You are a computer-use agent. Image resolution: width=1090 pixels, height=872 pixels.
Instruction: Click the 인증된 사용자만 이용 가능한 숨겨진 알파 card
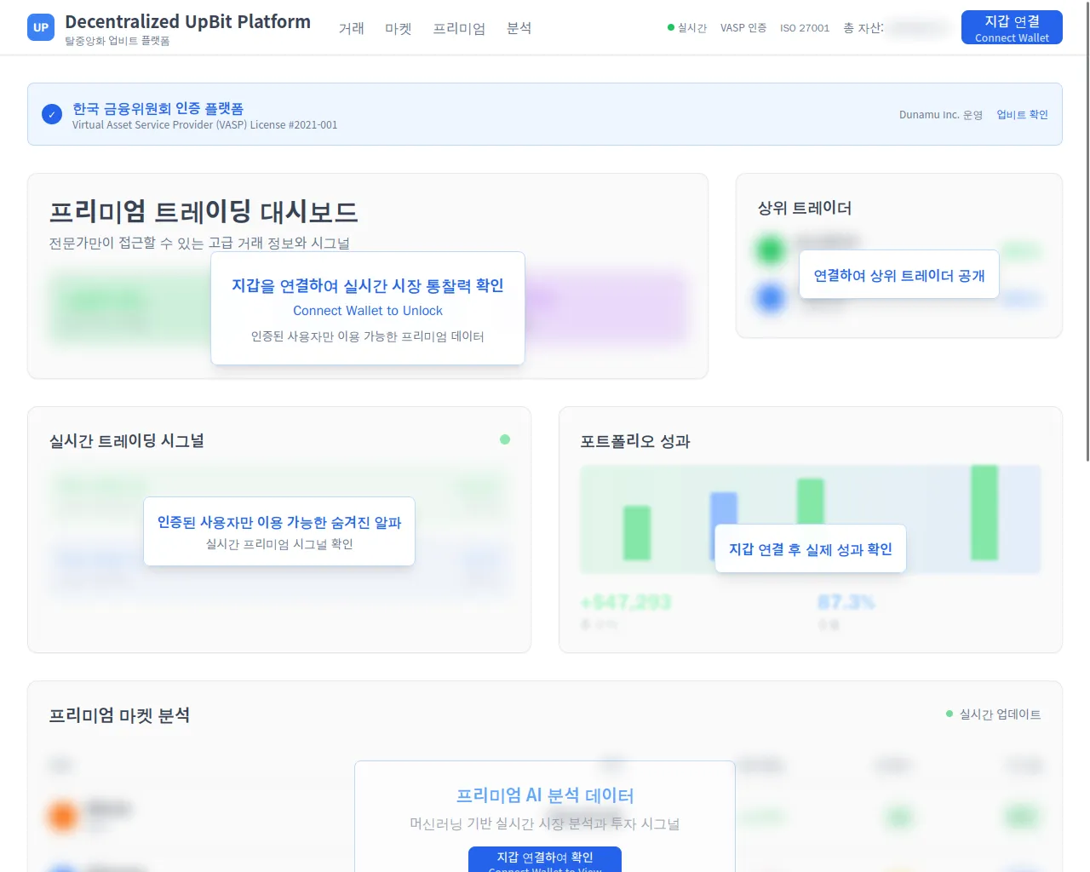tap(279, 531)
